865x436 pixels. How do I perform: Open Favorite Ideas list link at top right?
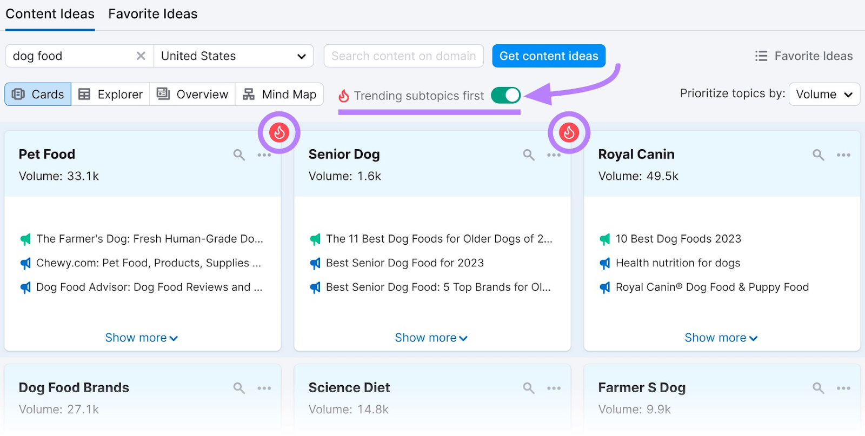pyautogui.click(x=804, y=56)
